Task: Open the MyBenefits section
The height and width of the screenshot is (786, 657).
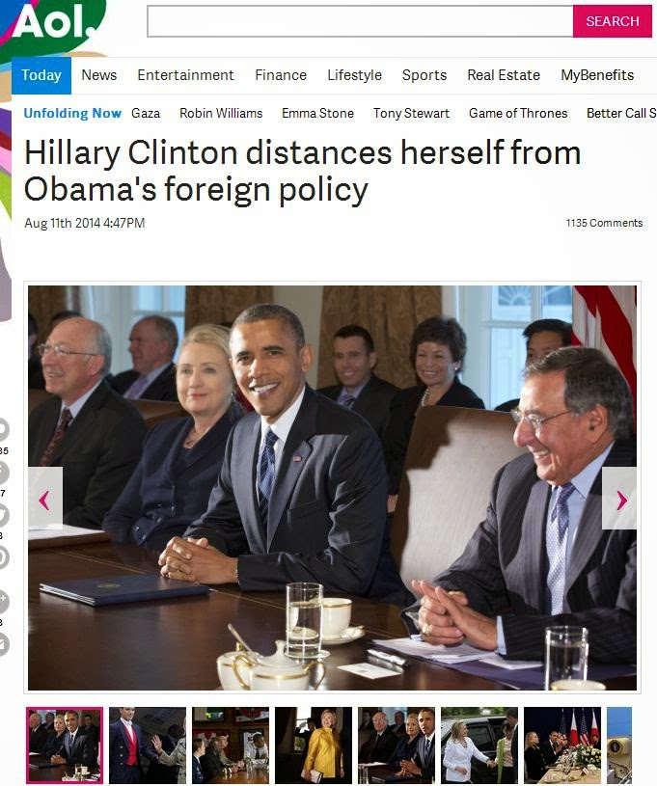Action: pyautogui.click(x=597, y=75)
